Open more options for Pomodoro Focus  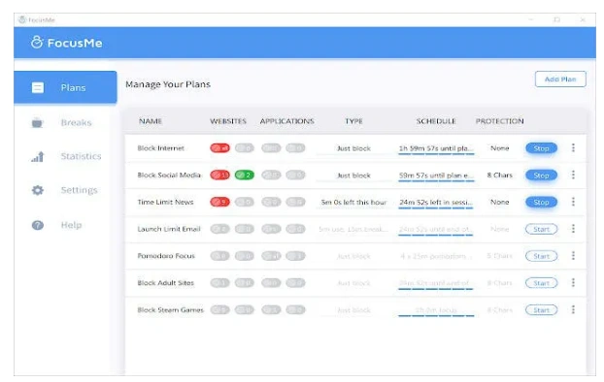click(x=573, y=255)
